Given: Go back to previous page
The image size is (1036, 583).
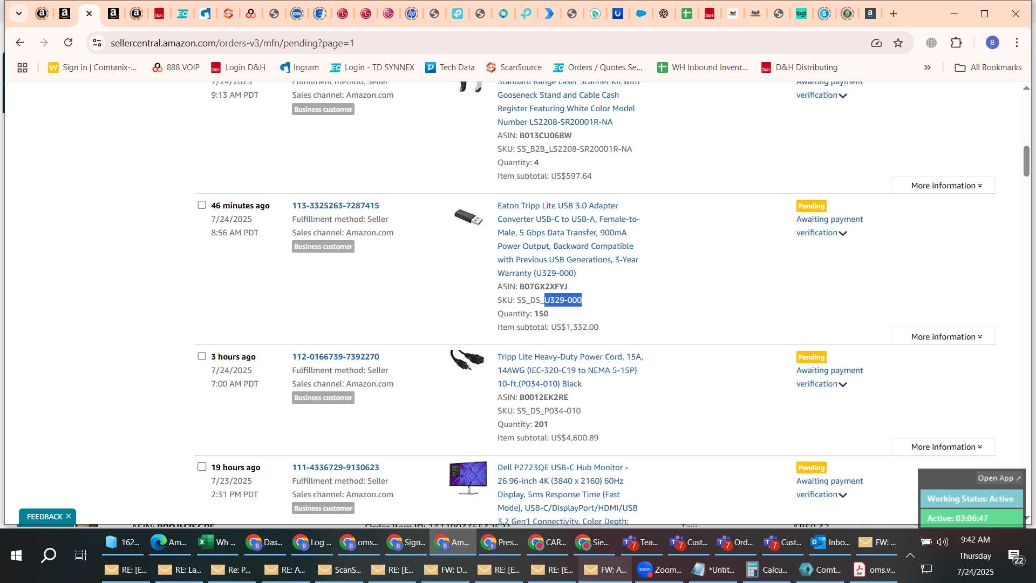Looking at the screenshot, I should click(20, 43).
